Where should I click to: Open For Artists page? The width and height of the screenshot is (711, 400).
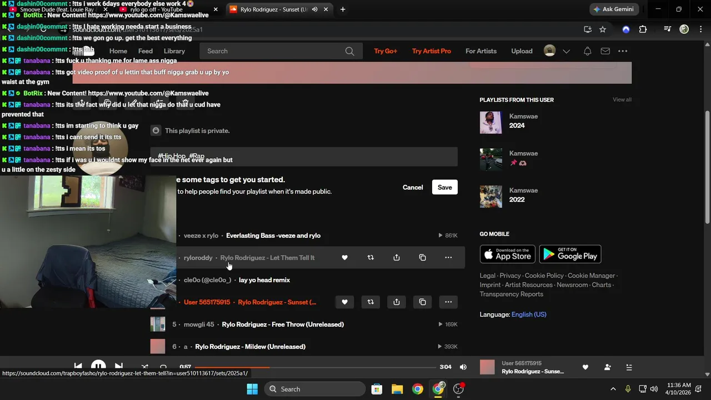(x=481, y=51)
